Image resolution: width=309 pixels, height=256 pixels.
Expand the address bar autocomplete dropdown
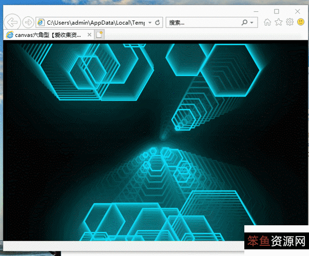(149, 23)
